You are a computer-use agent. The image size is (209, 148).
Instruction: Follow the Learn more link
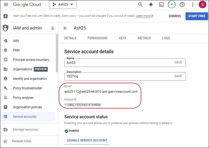(x=144, y=16)
